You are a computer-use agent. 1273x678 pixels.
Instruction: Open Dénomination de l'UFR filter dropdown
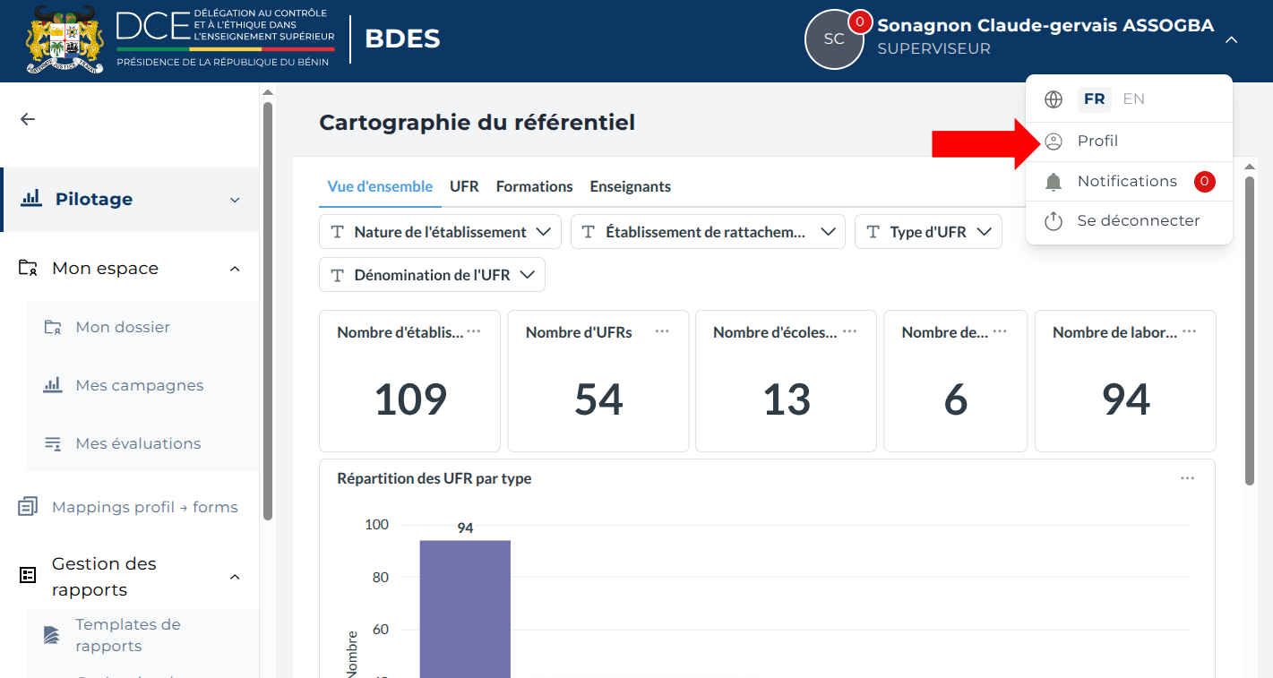(x=432, y=275)
